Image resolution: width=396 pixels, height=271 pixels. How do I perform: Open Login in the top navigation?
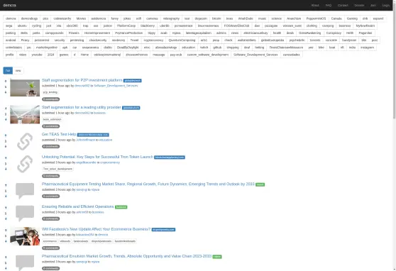point(385,5)
